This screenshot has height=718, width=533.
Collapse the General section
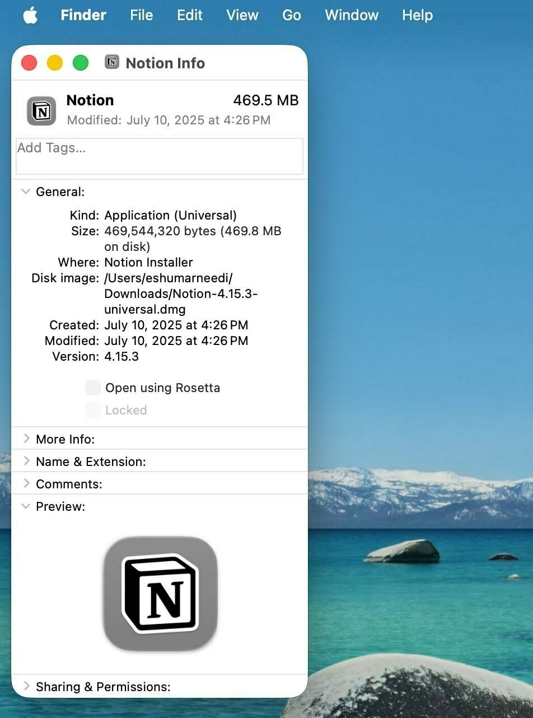coord(26,192)
